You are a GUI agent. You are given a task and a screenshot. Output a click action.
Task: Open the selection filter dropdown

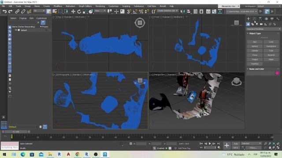coord(39,11)
